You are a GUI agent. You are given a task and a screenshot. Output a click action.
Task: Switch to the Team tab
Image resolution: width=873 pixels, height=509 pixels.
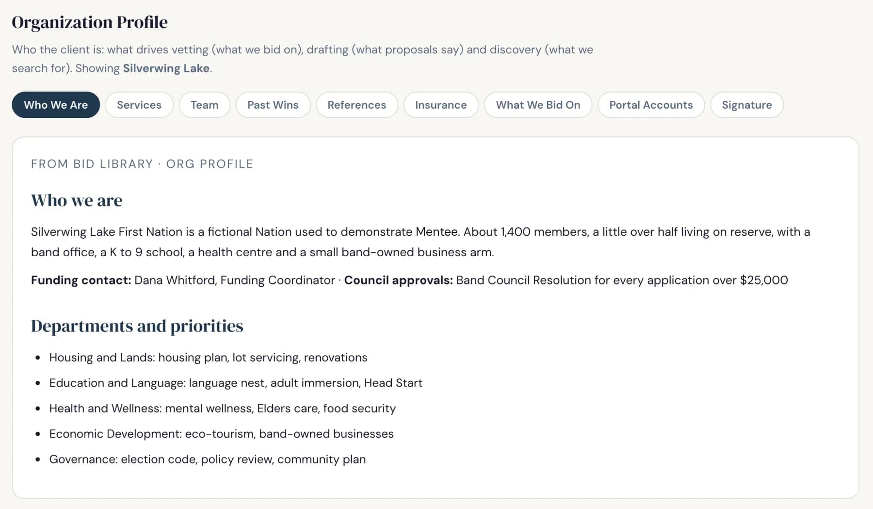(204, 105)
